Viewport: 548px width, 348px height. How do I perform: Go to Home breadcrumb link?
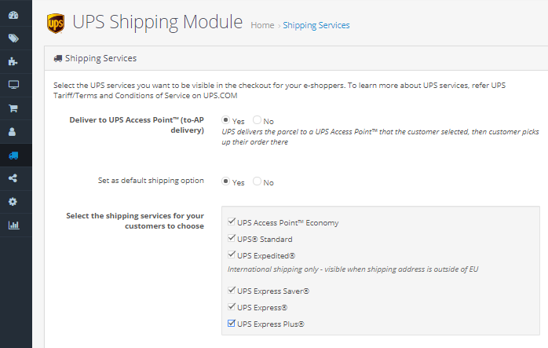[262, 25]
